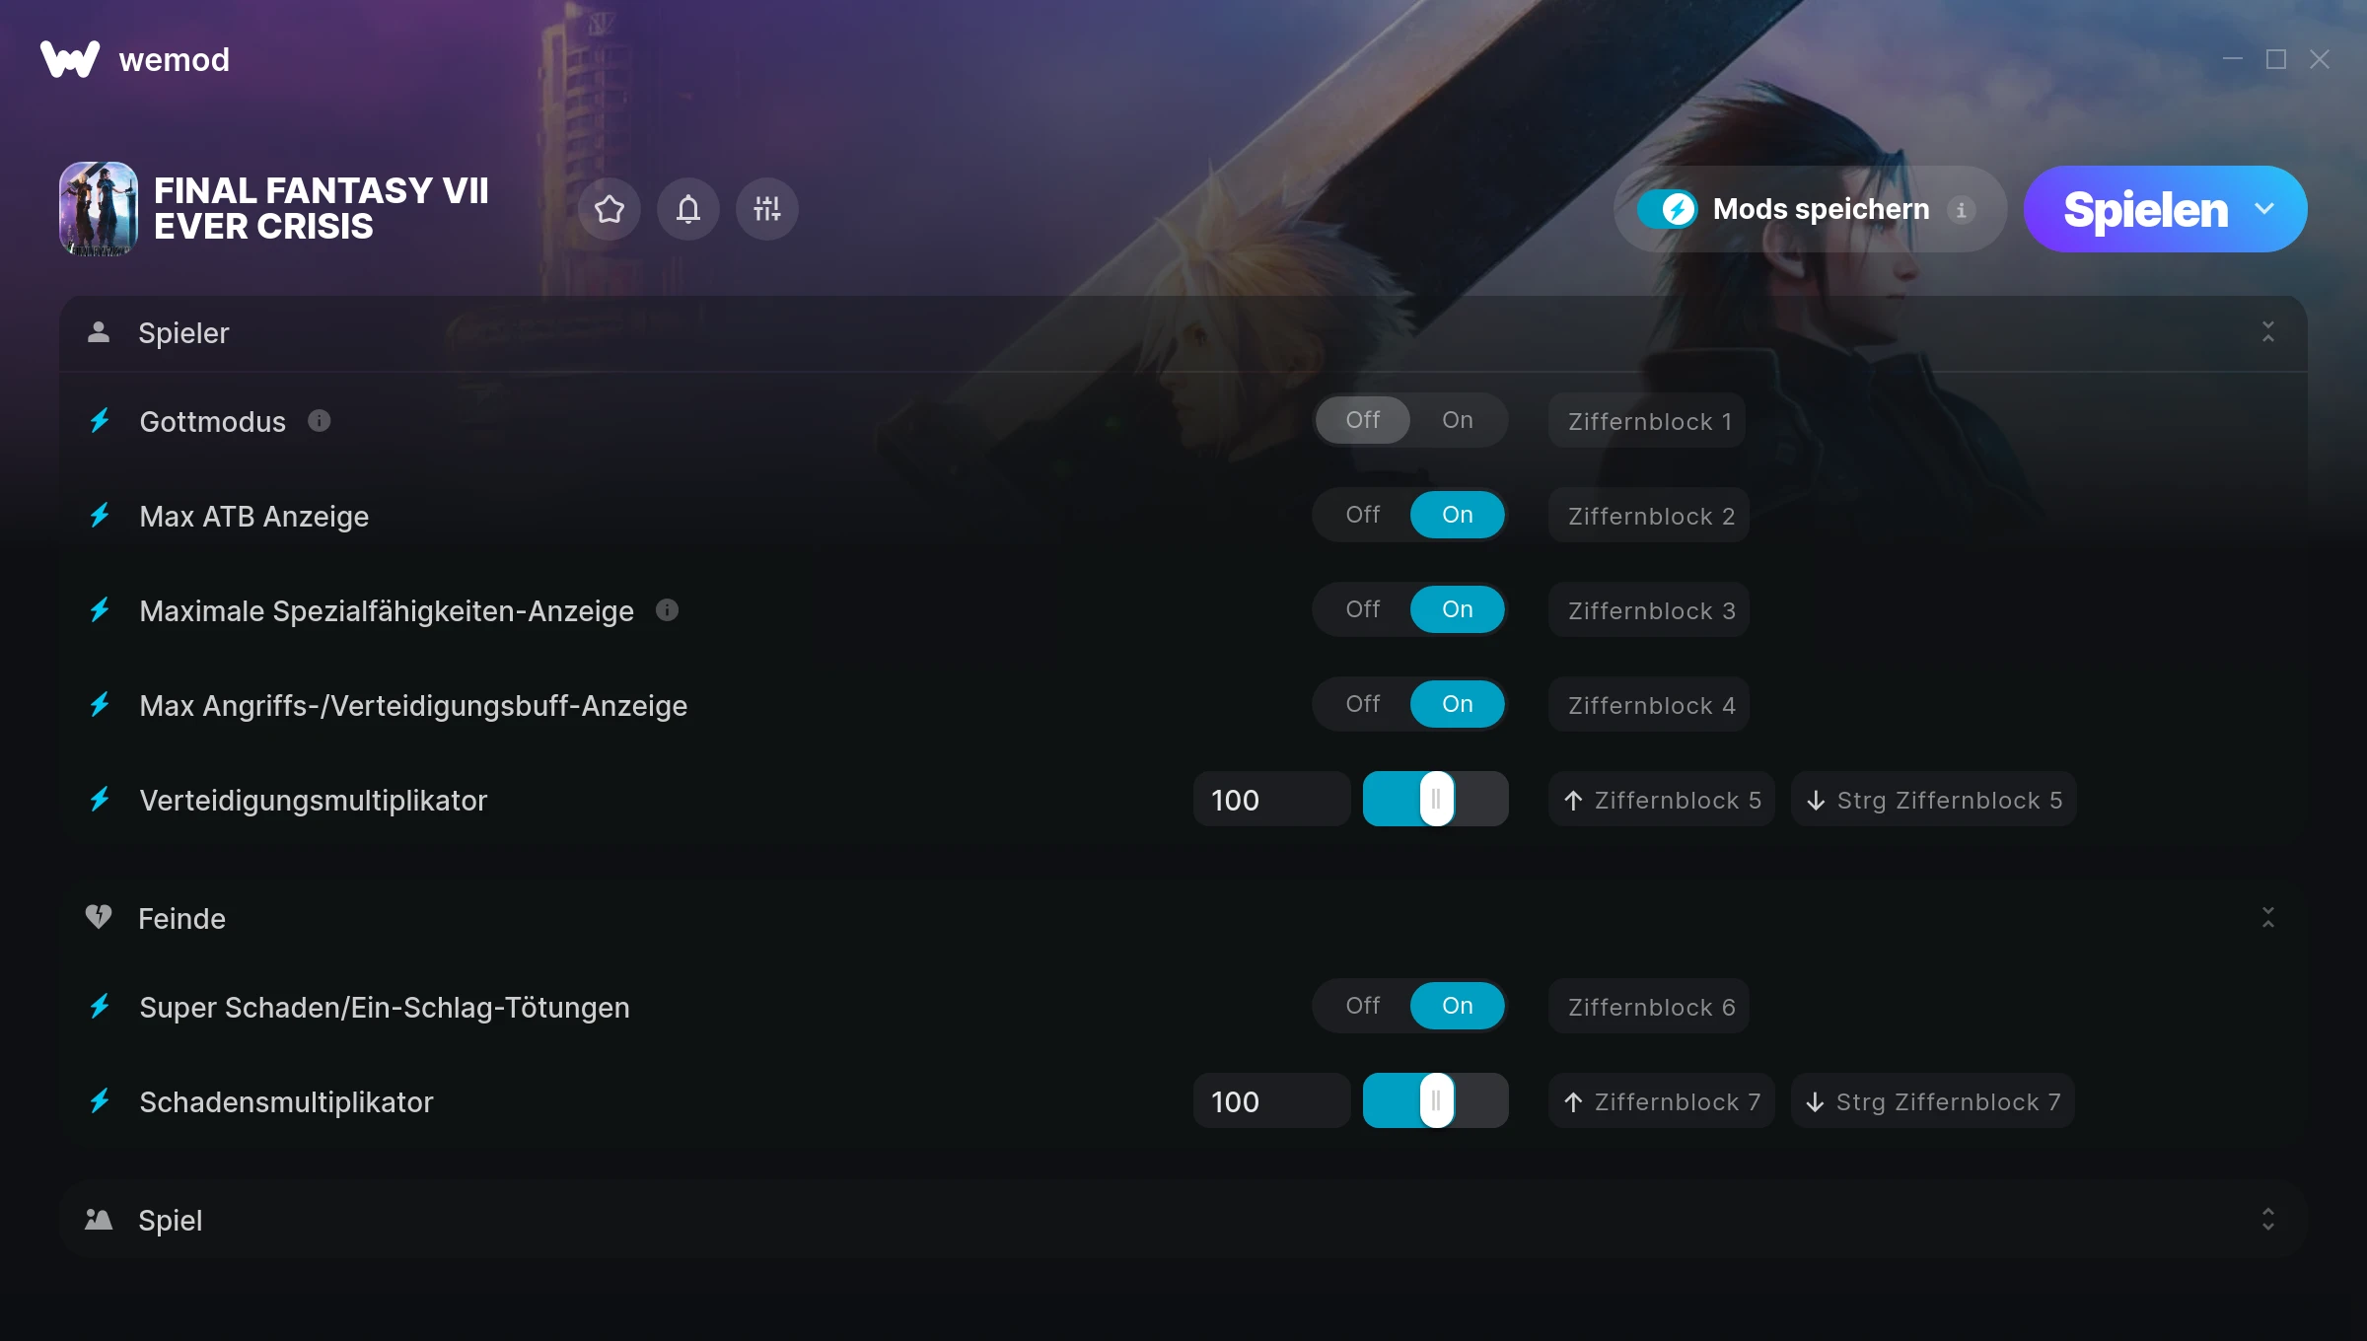Disable Super Schaden/Ein-Schlag-Tötungen
The image size is (2367, 1341).
tap(1362, 1006)
